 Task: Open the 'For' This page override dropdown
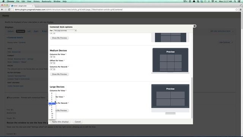click(x=65, y=30)
